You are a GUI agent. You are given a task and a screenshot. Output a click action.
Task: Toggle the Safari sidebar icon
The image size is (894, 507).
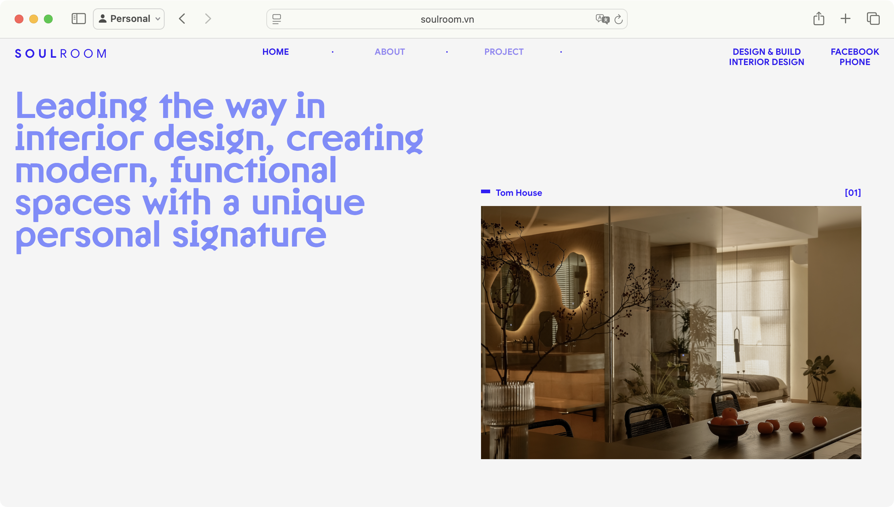pyautogui.click(x=79, y=19)
